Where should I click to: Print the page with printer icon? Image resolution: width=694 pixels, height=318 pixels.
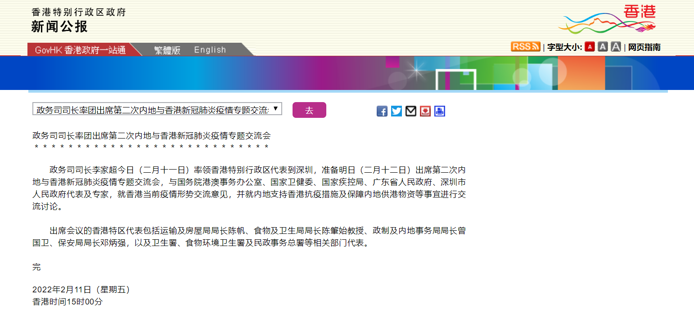[439, 111]
